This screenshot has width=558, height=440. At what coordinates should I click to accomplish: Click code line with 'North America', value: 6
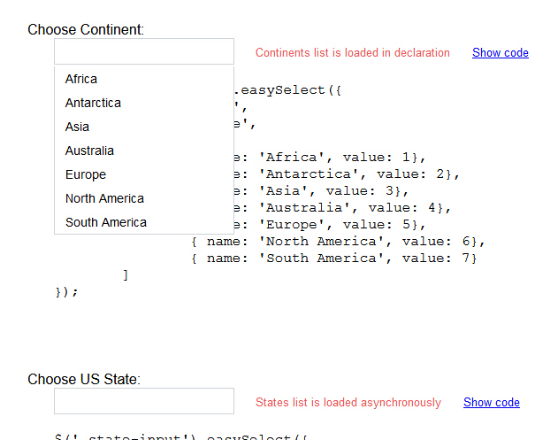[338, 241]
